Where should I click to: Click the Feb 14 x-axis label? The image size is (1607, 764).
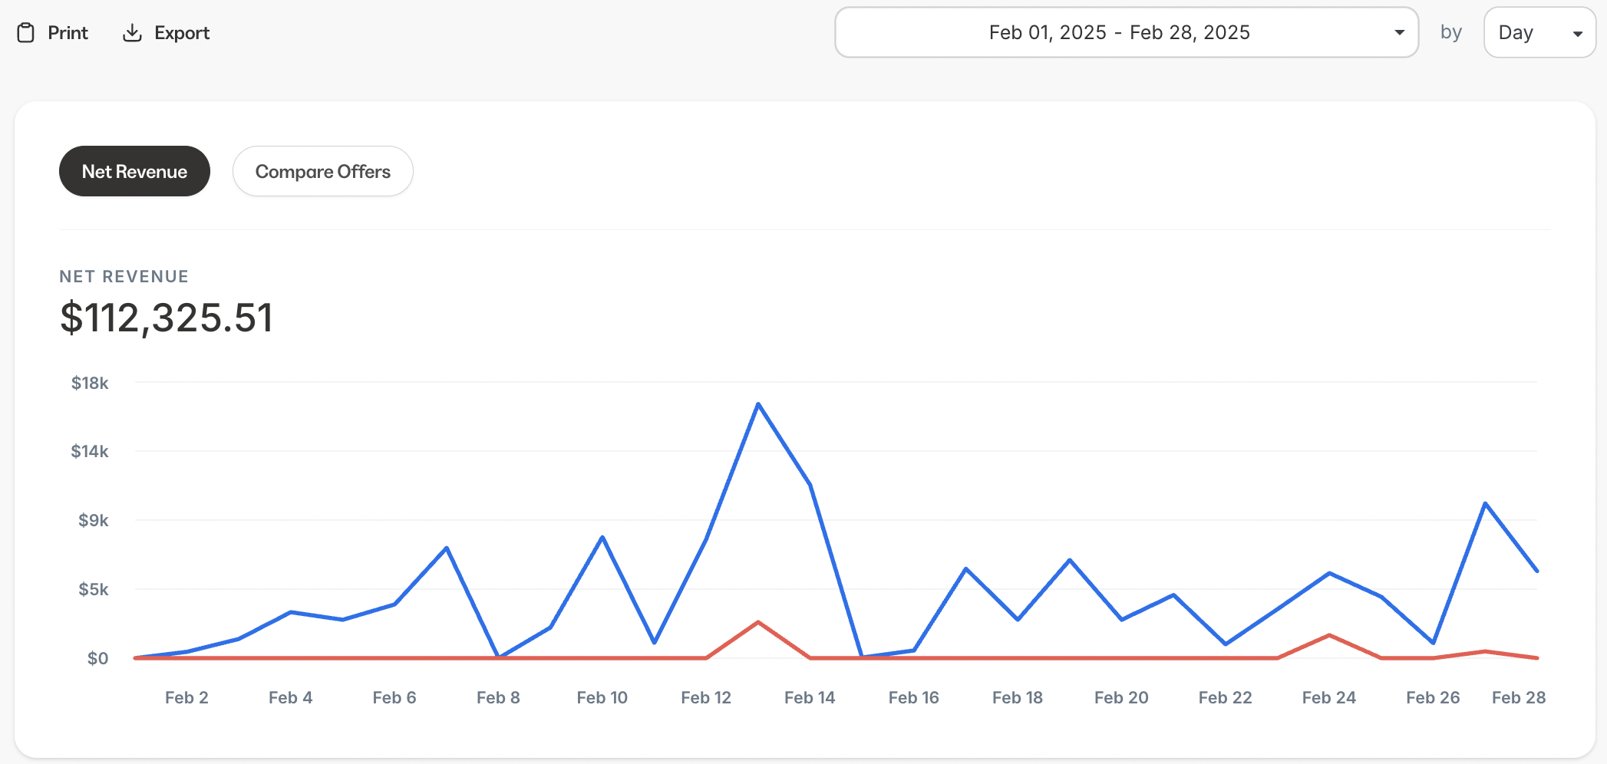810,698
